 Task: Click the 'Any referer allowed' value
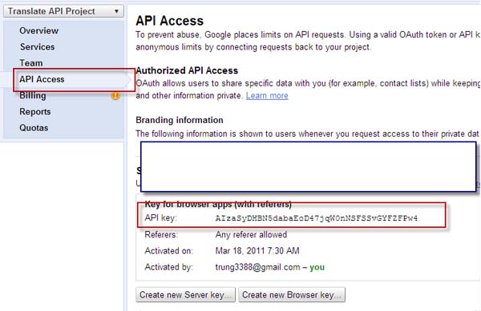coord(251,234)
